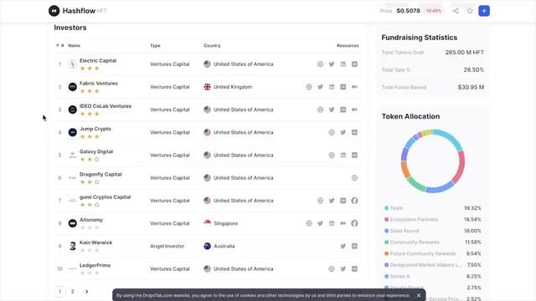Image resolution: width=536 pixels, height=301 pixels.
Task: Click the Singapore country cell
Action: click(221, 223)
